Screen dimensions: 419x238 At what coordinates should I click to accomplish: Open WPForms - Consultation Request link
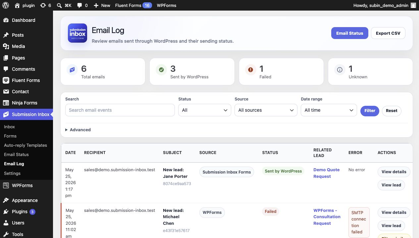pyautogui.click(x=327, y=217)
